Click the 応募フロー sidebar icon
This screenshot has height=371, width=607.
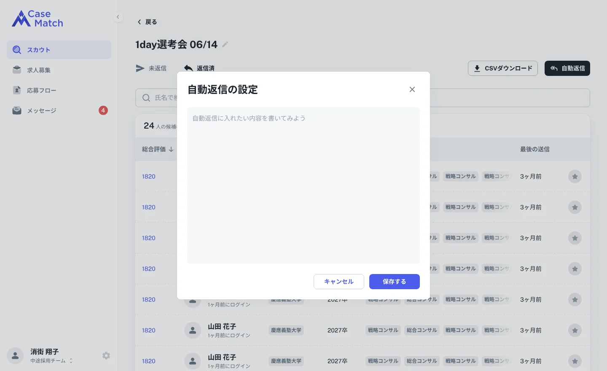click(x=17, y=90)
